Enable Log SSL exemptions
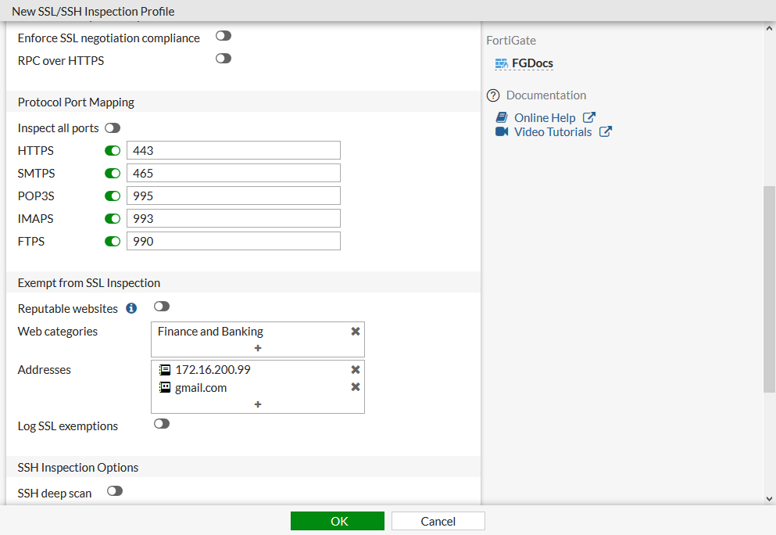Image resolution: width=776 pixels, height=535 pixels. (161, 423)
